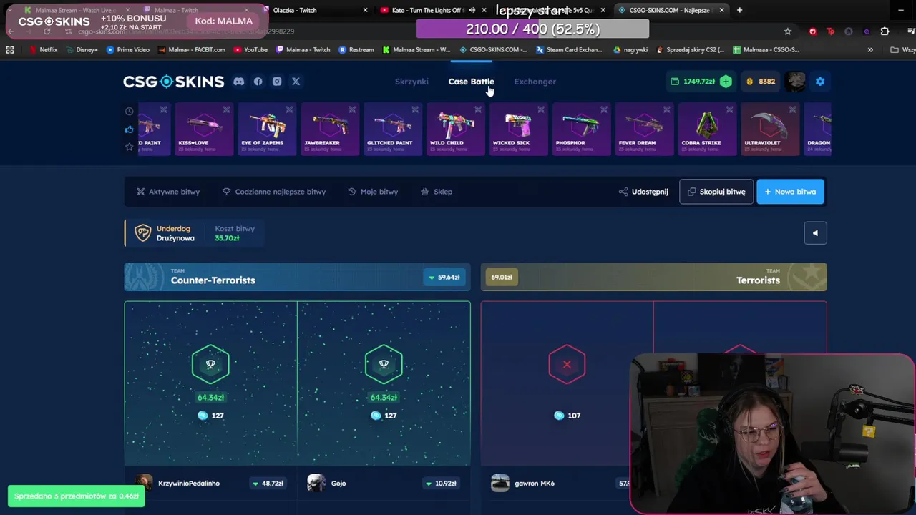Viewport: 916px width, 515px height.
Task: Open the CSGO-Skins Discord link icon
Action: pyautogui.click(x=238, y=82)
